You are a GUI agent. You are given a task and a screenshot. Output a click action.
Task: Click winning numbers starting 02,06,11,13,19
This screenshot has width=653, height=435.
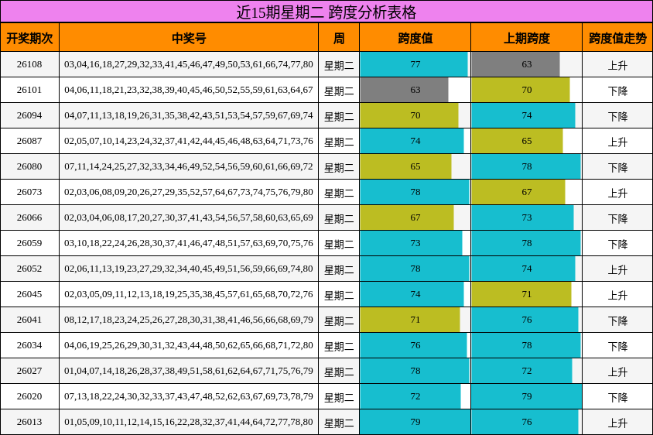pyautogui.click(x=189, y=269)
